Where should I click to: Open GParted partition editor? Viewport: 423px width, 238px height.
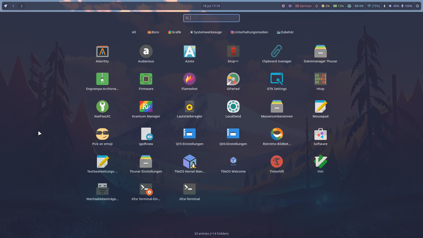click(x=233, y=82)
